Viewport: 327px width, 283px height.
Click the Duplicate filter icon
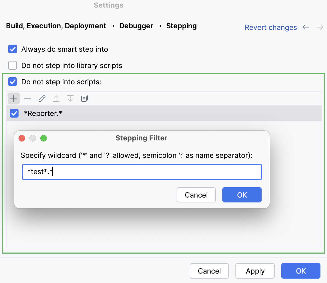pos(84,98)
